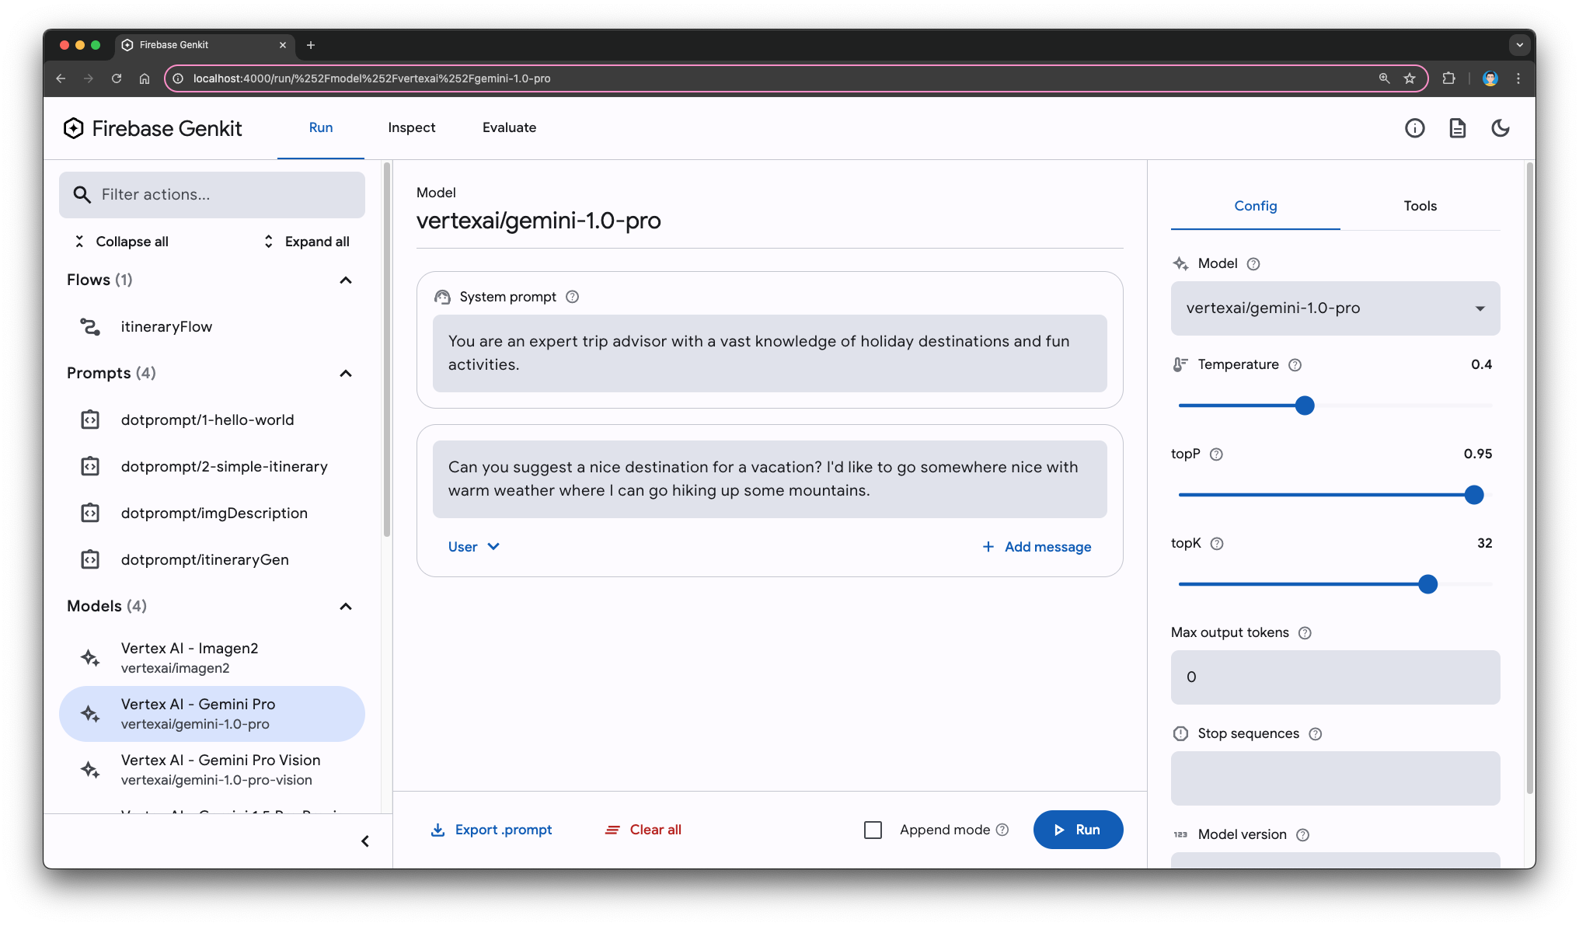The height and width of the screenshot is (926, 1579).
Task: Toggle the Append mode checkbox
Action: tap(872, 829)
